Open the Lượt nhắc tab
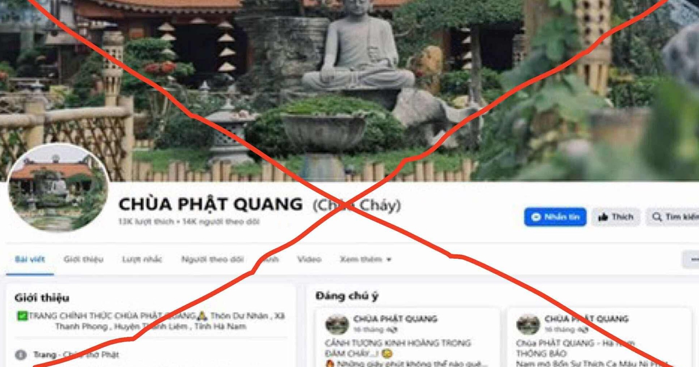This screenshot has width=699, height=367. point(142,259)
